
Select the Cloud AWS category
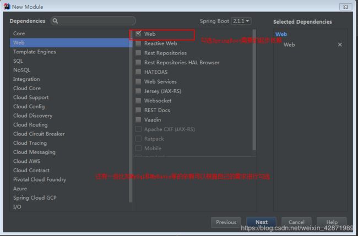click(x=69, y=161)
